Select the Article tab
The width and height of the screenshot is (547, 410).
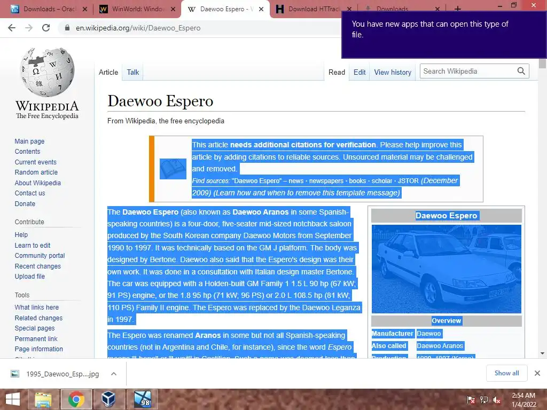point(108,72)
